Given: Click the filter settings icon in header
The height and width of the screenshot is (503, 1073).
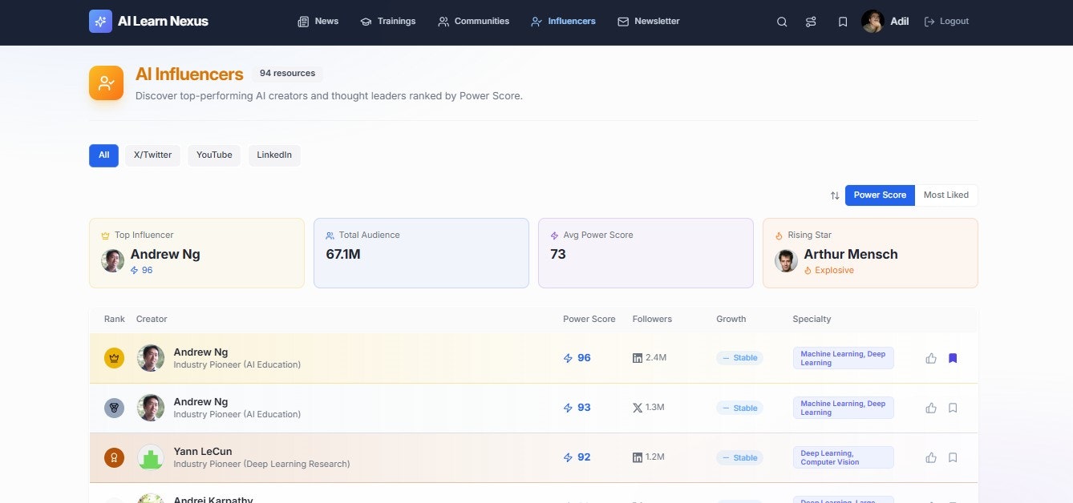Looking at the screenshot, I should (811, 22).
